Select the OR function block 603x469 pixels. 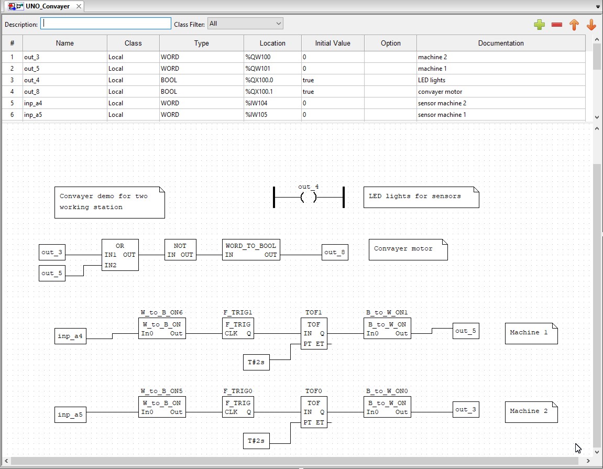tap(120, 255)
